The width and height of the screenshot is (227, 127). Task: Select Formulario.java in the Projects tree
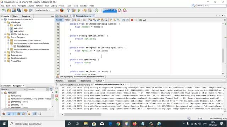click(23, 46)
